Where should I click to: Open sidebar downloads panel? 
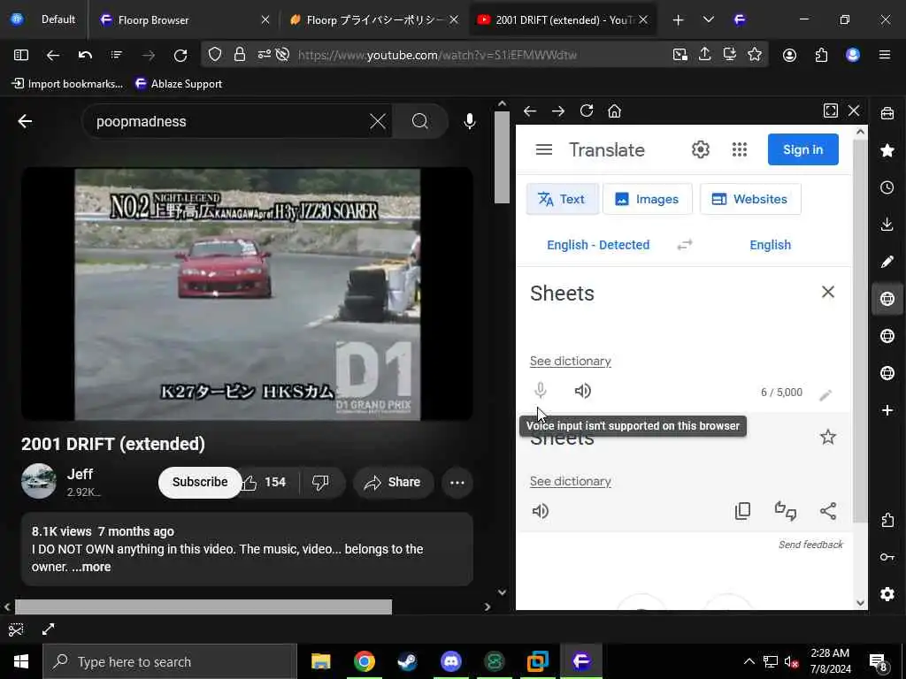[x=887, y=225]
